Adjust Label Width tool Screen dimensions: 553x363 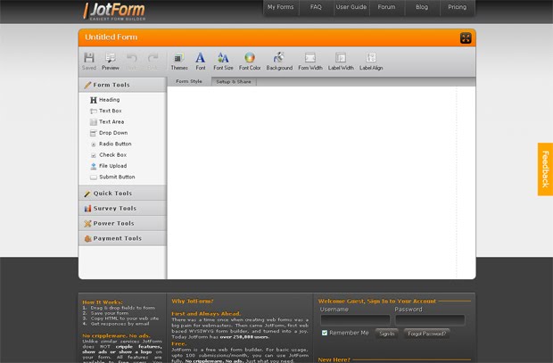(341, 61)
